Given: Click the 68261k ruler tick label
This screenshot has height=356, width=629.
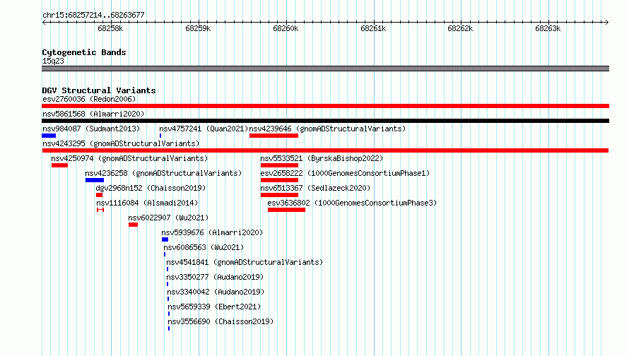Looking at the screenshot, I should coord(373,28).
